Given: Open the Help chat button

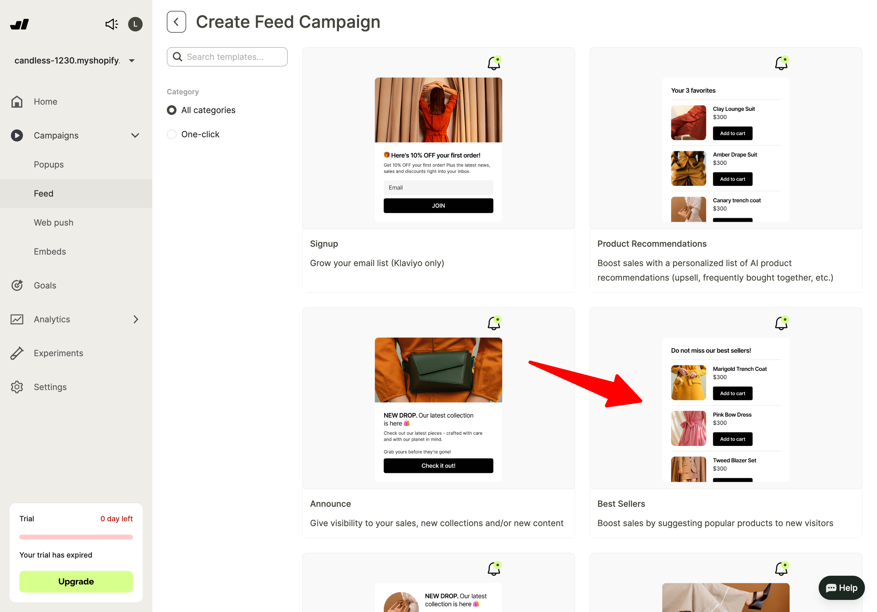Looking at the screenshot, I should tap(841, 588).
